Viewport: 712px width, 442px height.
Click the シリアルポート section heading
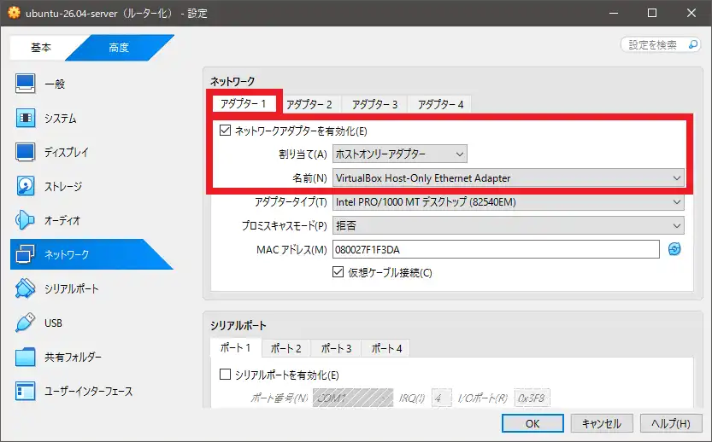click(238, 325)
